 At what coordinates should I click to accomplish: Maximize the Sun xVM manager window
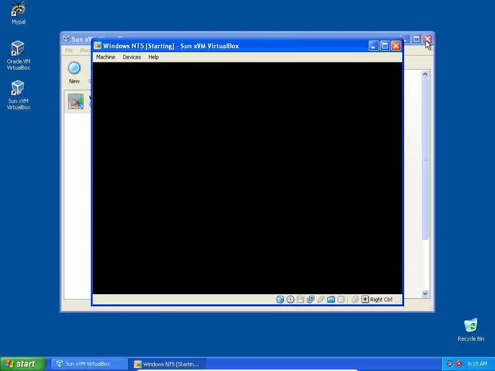(416, 39)
